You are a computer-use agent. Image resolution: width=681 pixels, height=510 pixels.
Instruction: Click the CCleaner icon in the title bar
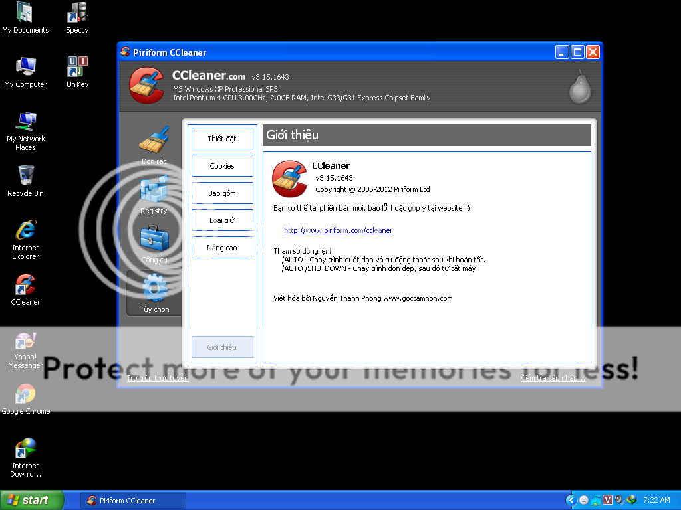click(126, 52)
